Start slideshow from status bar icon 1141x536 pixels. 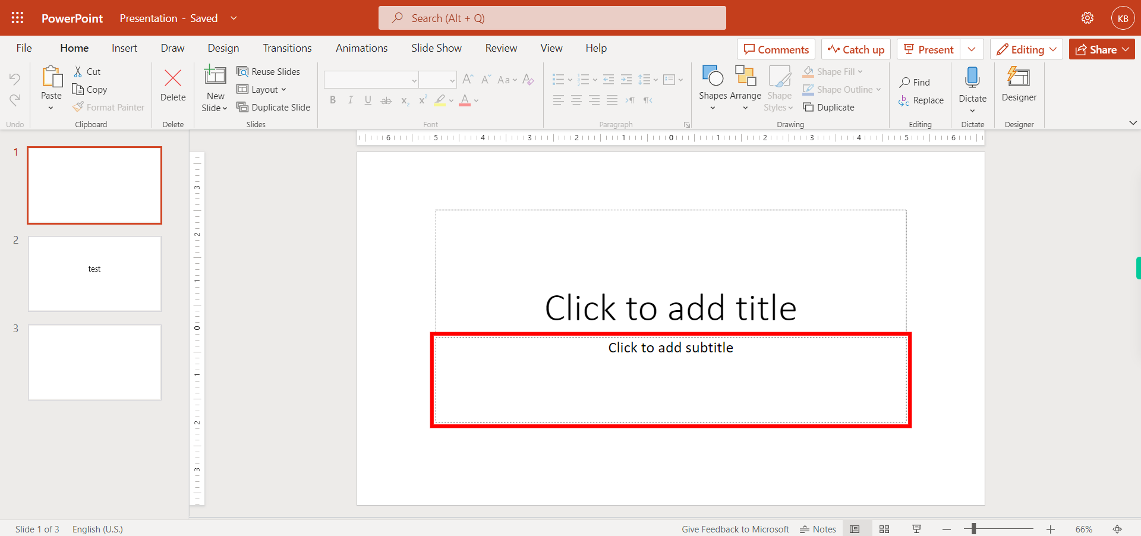click(916, 529)
